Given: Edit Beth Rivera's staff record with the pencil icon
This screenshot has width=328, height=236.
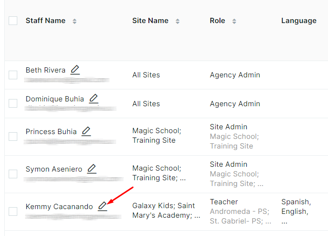Looking at the screenshot, I should [x=75, y=70].
